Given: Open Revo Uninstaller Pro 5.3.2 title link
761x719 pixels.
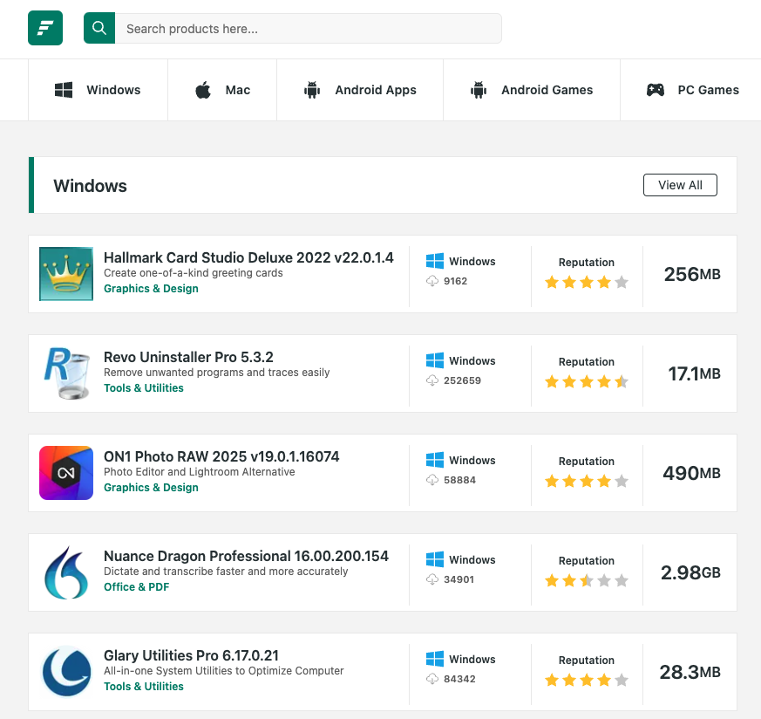Looking at the screenshot, I should 188,357.
